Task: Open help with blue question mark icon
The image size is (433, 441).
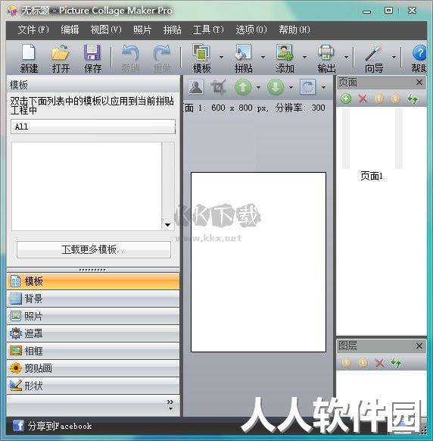Action: [419, 52]
